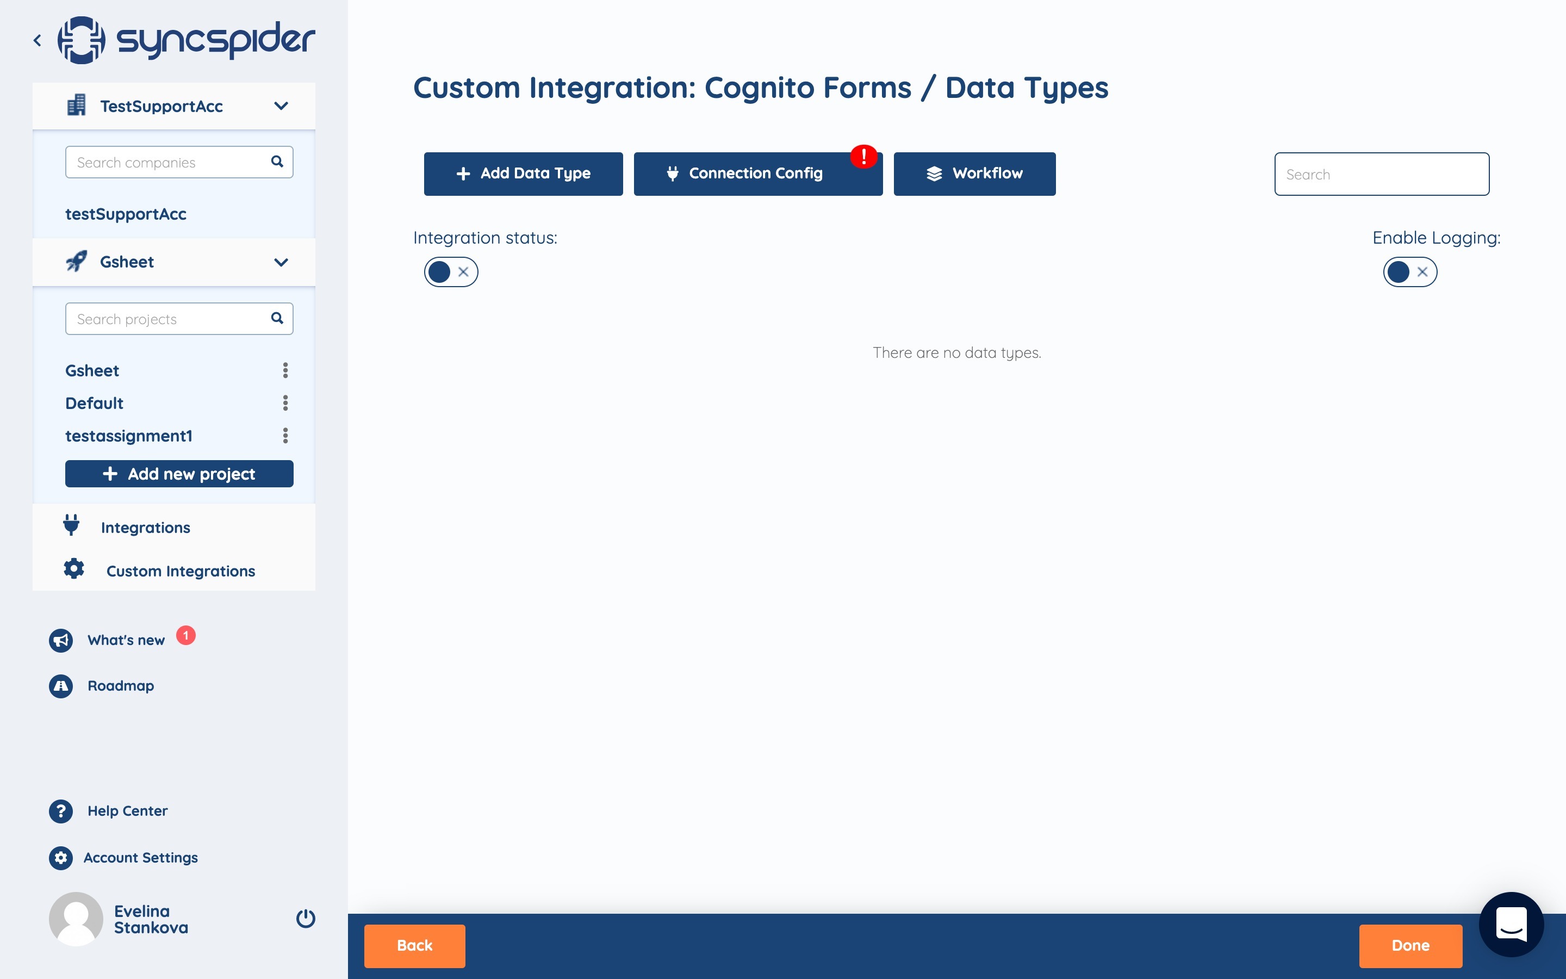Click the search projects magnifier icon
1566x979 pixels.
tap(277, 318)
